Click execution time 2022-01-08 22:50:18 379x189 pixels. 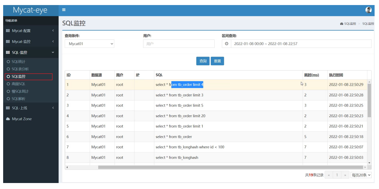pyautogui.click(x=346, y=137)
